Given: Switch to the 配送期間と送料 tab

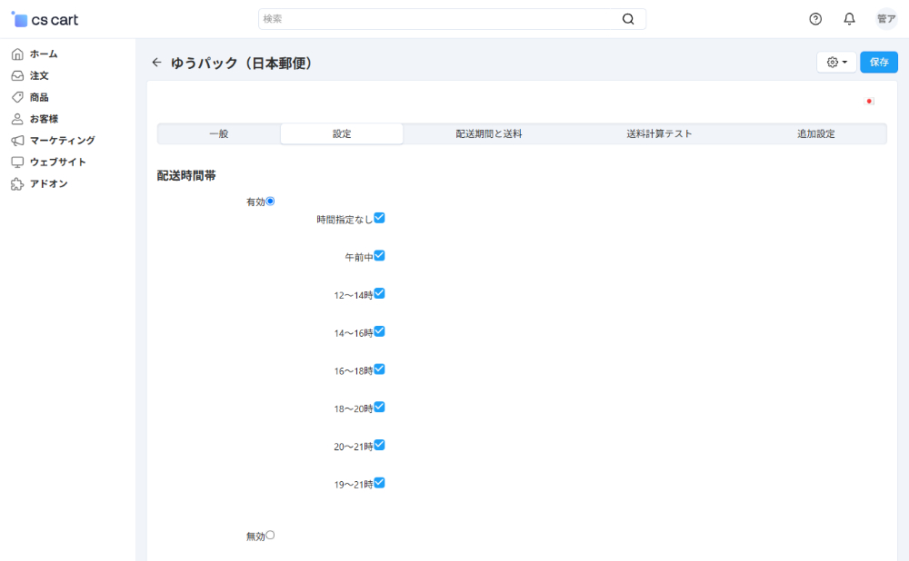Looking at the screenshot, I should pos(489,133).
